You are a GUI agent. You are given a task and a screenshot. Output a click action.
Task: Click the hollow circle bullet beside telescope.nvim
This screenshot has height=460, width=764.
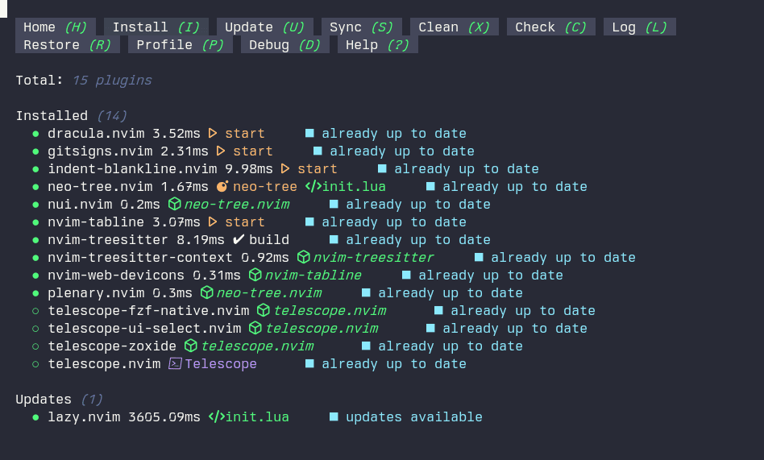click(x=35, y=364)
